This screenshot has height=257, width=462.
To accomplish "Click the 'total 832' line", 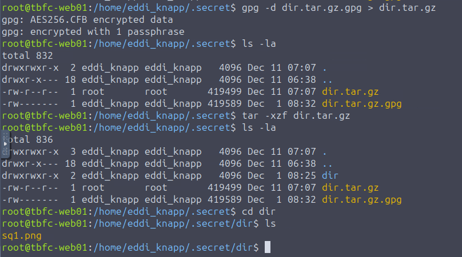I will pos(27,55).
